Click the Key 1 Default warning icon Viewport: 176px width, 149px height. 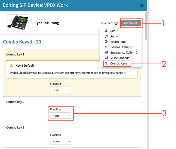[x=11, y=66]
